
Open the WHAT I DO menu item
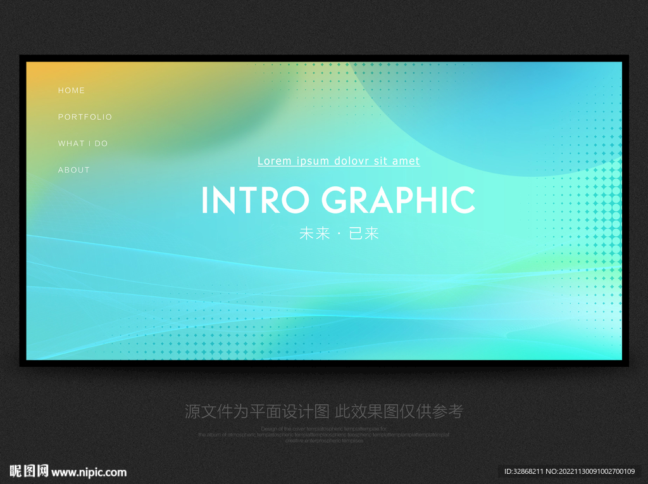click(83, 144)
